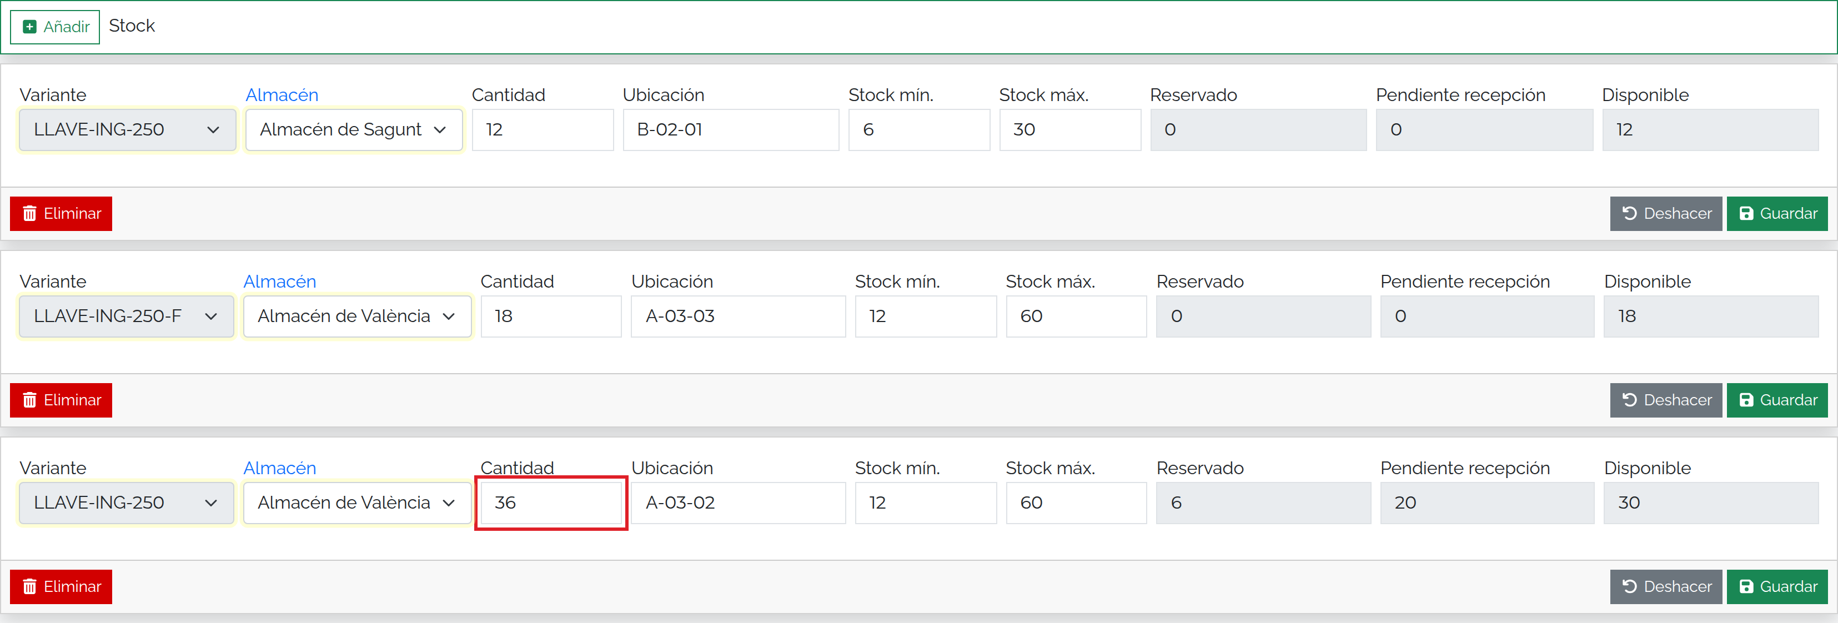Eliminar the LLAVE-ING-250-F stock entry
Image resolution: width=1838 pixels, height=623 pixels.
62,400
